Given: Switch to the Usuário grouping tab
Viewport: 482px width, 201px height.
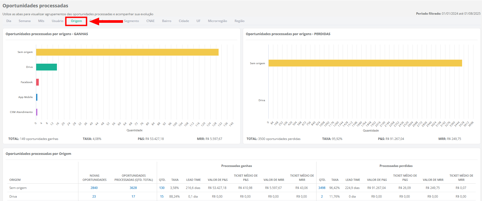Looking at the screenshot, I should (x=57, y=21).
